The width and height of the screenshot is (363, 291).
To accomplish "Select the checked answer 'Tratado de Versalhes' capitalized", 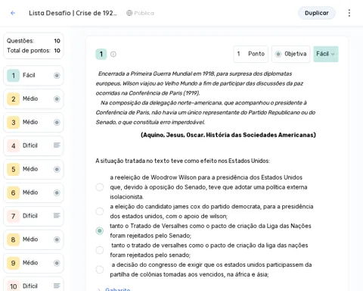I will point(100,230).
